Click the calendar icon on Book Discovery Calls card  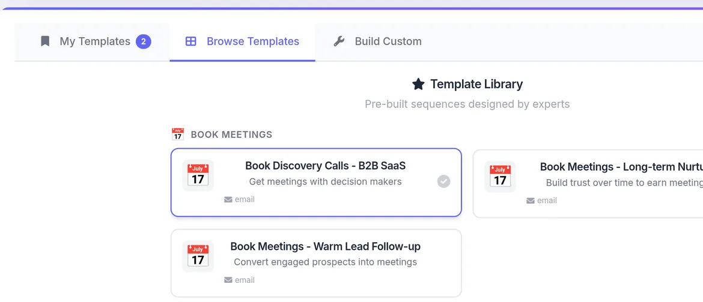click(198, 176)
